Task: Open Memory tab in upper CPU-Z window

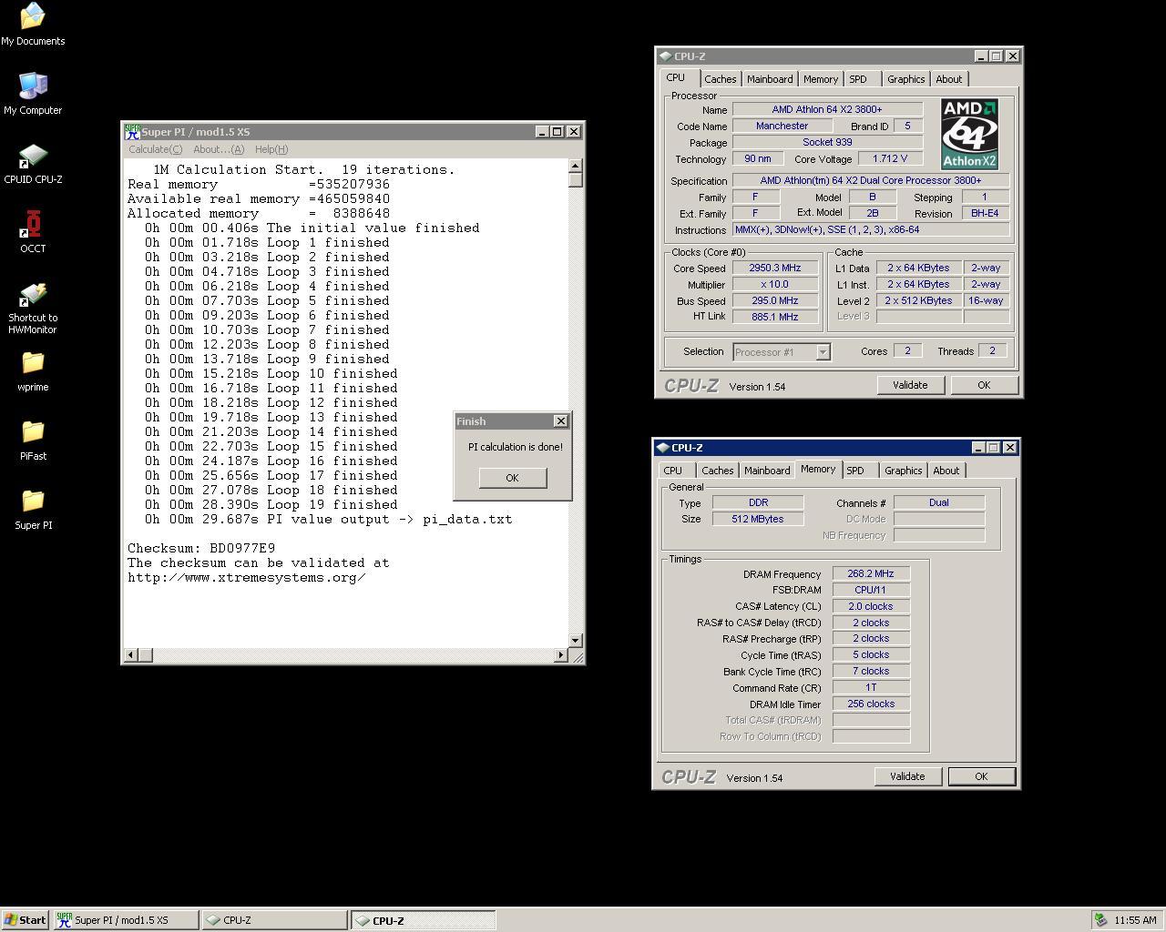Action: click(x=821, y=79)
